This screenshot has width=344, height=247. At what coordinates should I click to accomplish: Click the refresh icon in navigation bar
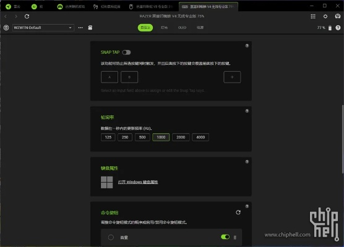pyautogui.click(x=27, y=17)
